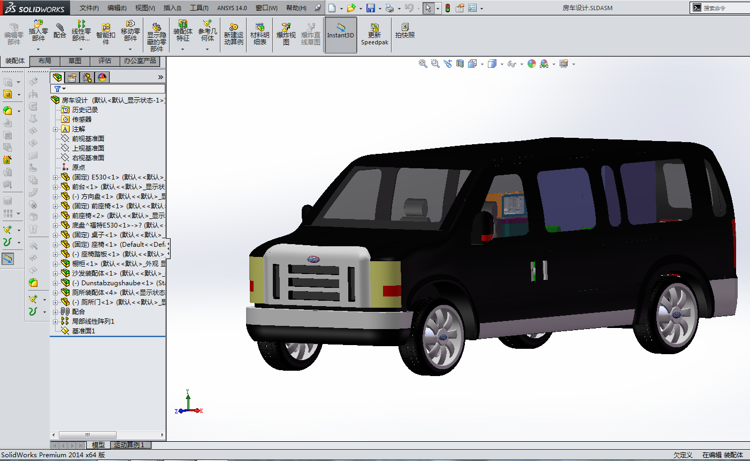
Task: Select the Move Component (移动零部件) tool
Action: click(x=131, y=31)
